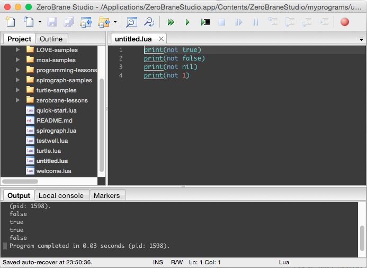Select README.md in project tree
This screenshot has height=268, width=367.
[x=55, y=120]
